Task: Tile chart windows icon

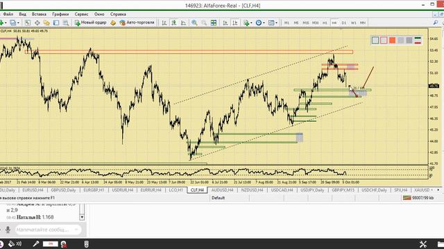Action: [214, 23]
